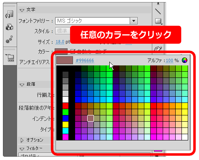Open the スタイル dropdown showing 標準
This screenshot has width=199, height=160.
pos(63,31)
